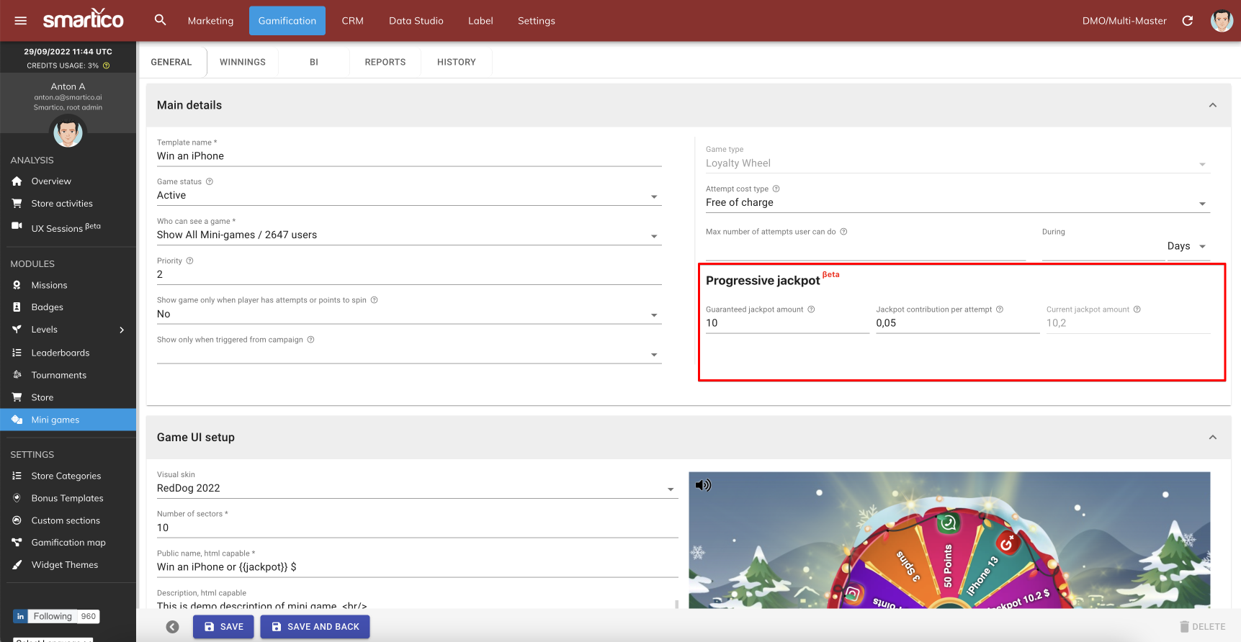The height and width of the screenshot is (642, 1241).
Task: Click the SAVE AND BACK button
Action: tap(315, 627)
